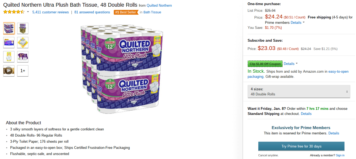Open the 4 sizes dropdown
Viewport: 356px width, 159px height.
pyautogui.click(x=299, y=91)
